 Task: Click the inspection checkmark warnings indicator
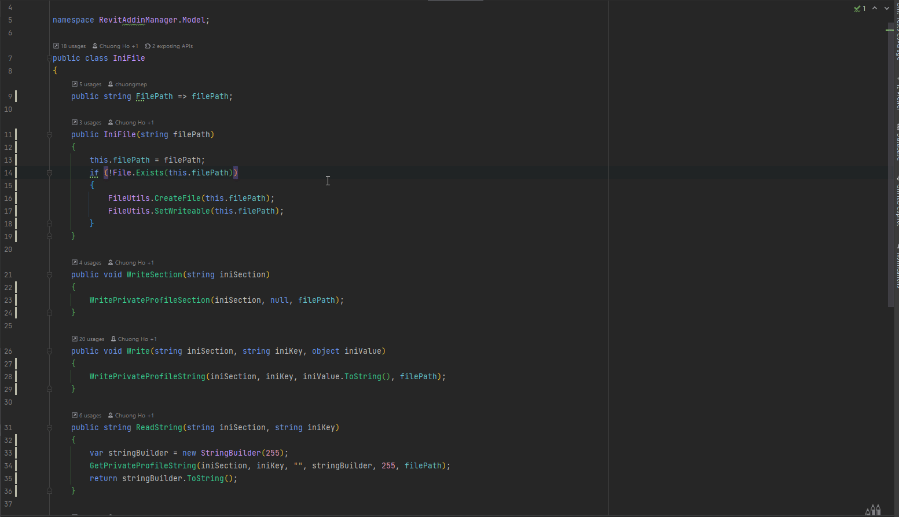pos(859,8)
